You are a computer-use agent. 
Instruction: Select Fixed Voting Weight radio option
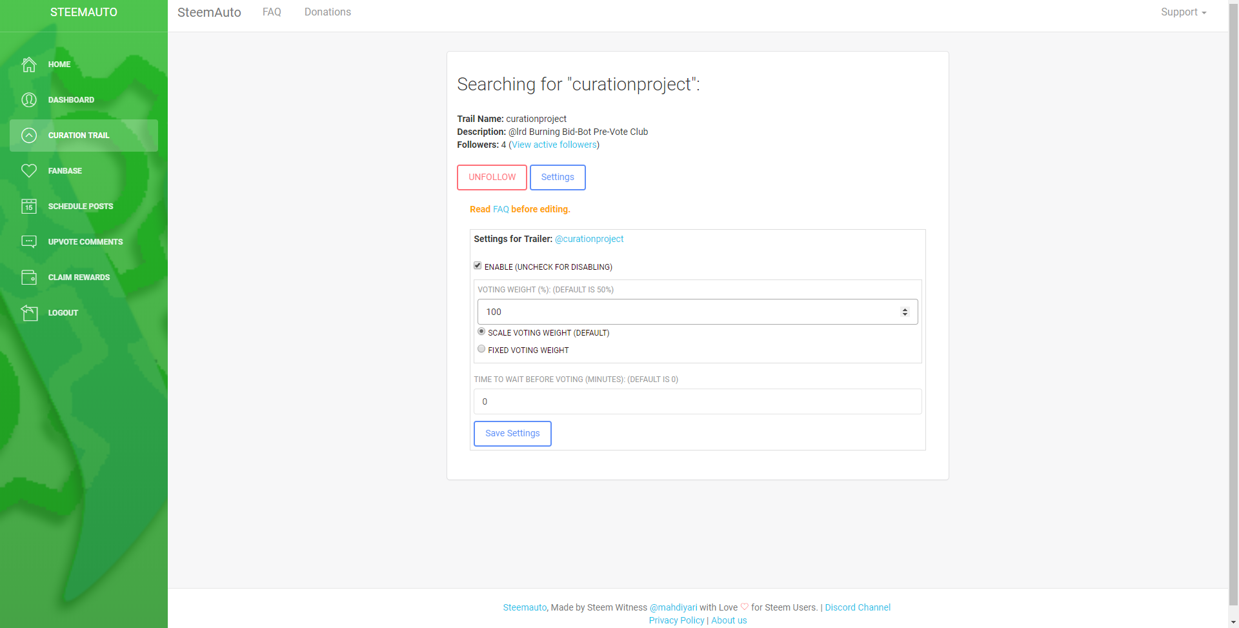481,349
